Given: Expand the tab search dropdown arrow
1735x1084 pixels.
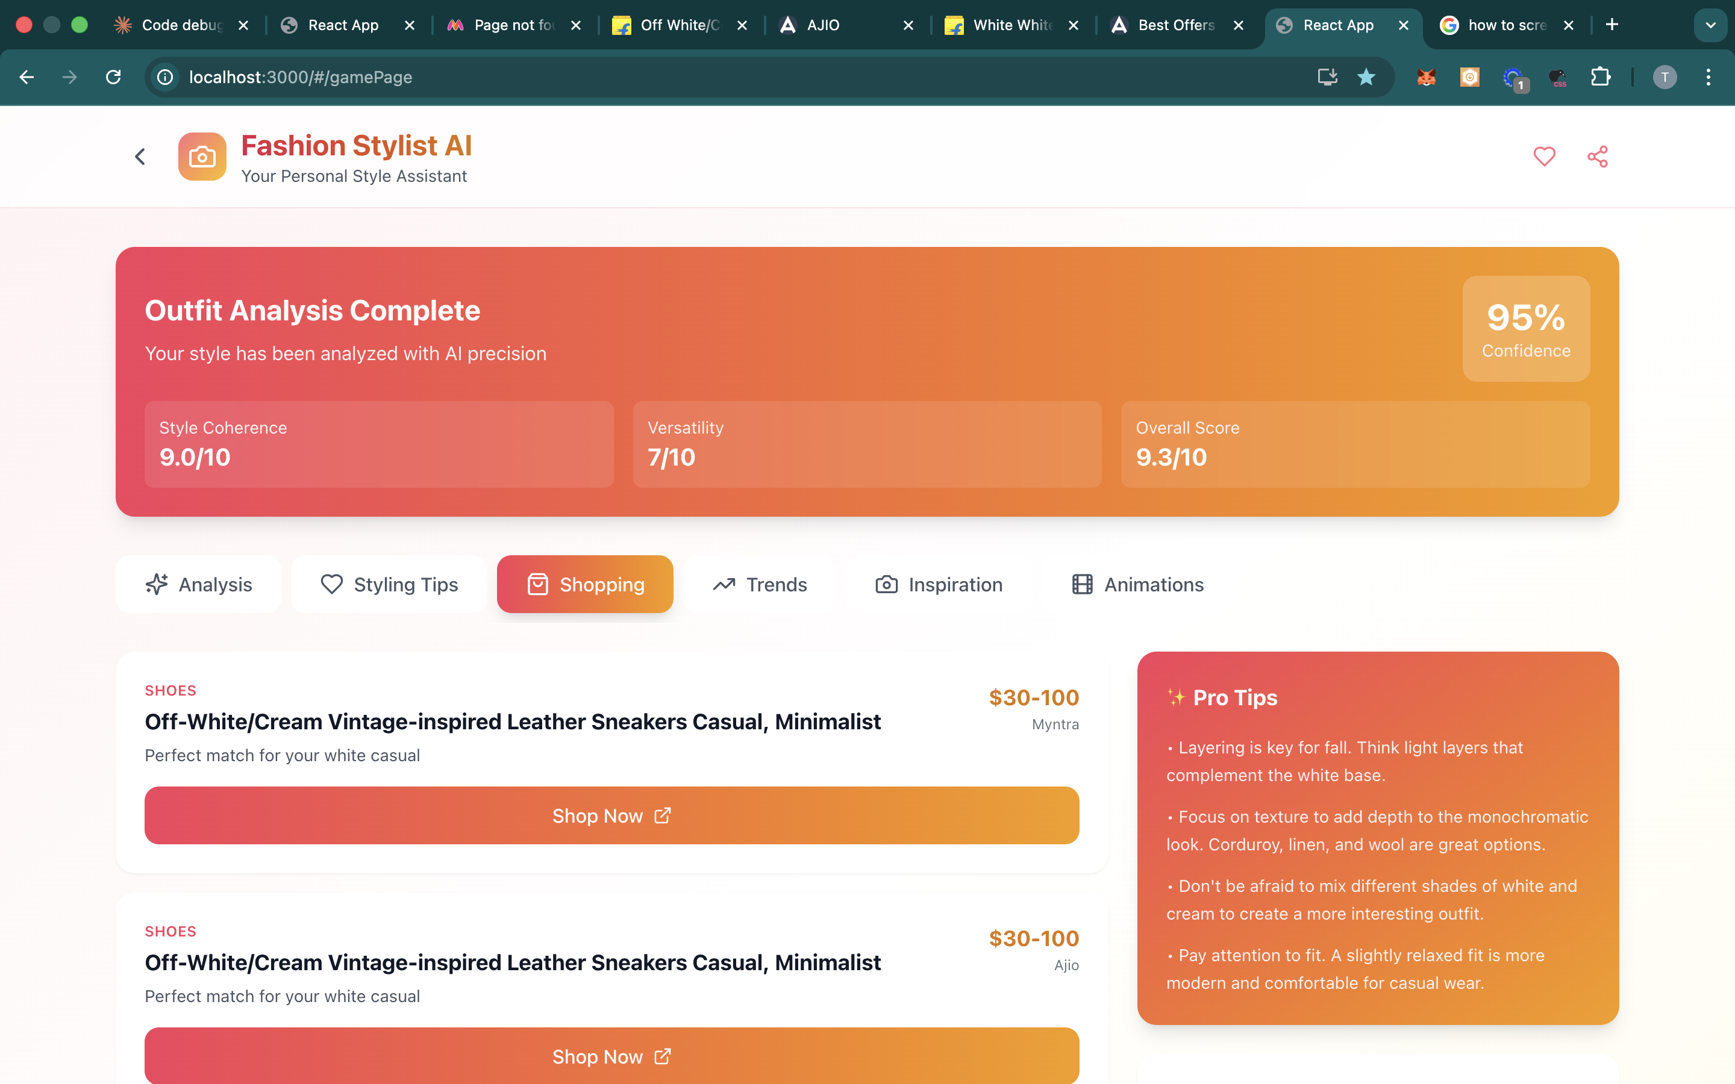Looking at the screenshot, I should pos(1710,25).
